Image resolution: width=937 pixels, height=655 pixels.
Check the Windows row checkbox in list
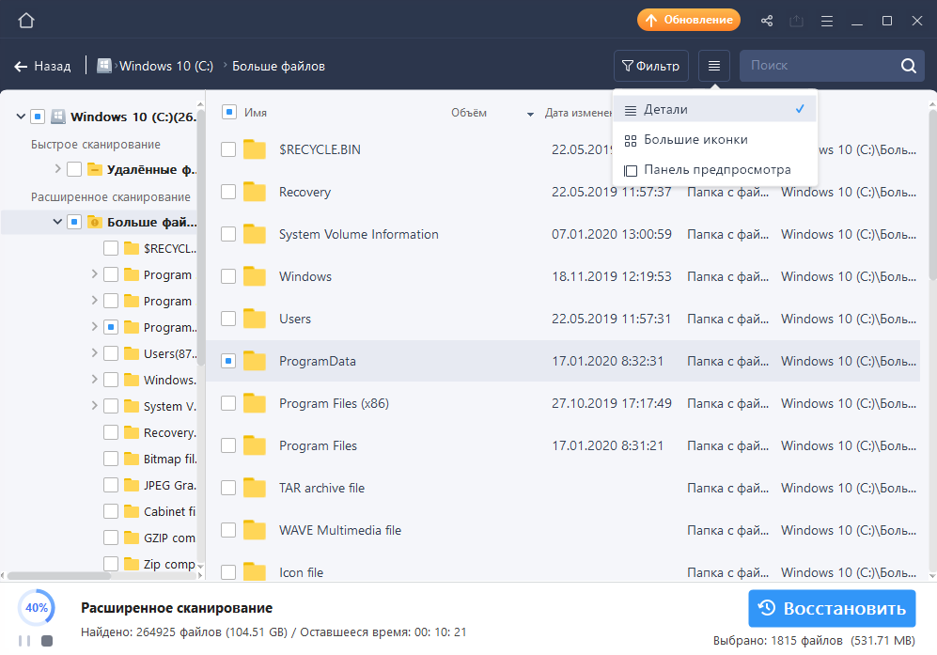[x=228, y=276]
